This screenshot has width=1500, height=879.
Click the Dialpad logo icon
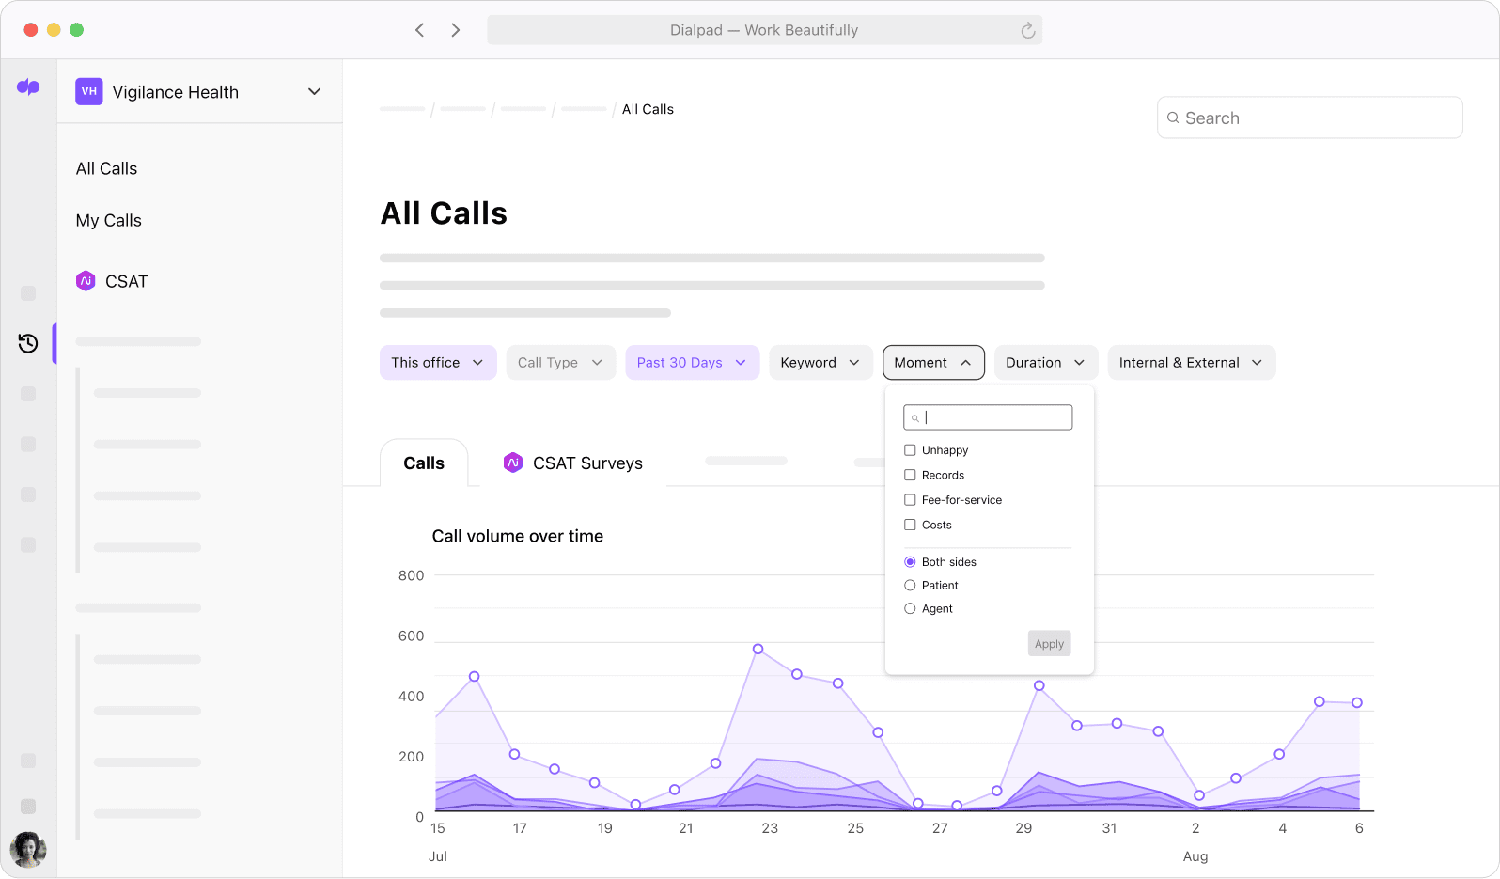click(28, 87)
